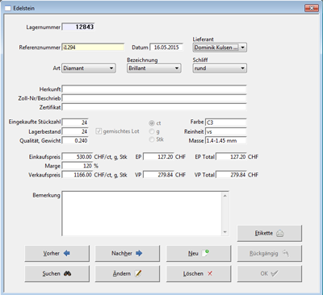Open search with the Suchen button

[x=57, y=274]
